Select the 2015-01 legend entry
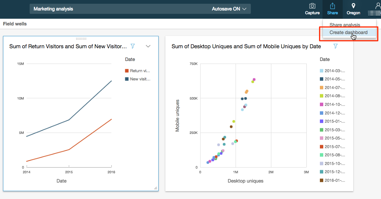The image size is (381, 199). coord(332,121)
